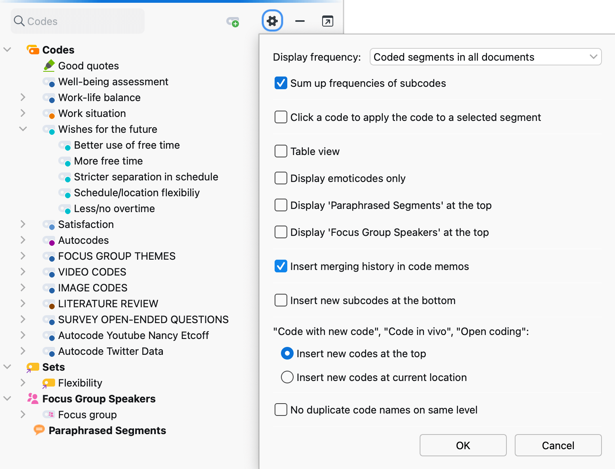Uncheck Sum up frequencies of subcodes
The height and width of the screenshot is (469, 615).
tap(281, 83)
